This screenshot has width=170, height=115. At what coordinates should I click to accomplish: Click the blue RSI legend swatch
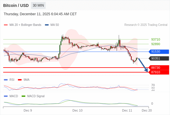tap(6, 80)
